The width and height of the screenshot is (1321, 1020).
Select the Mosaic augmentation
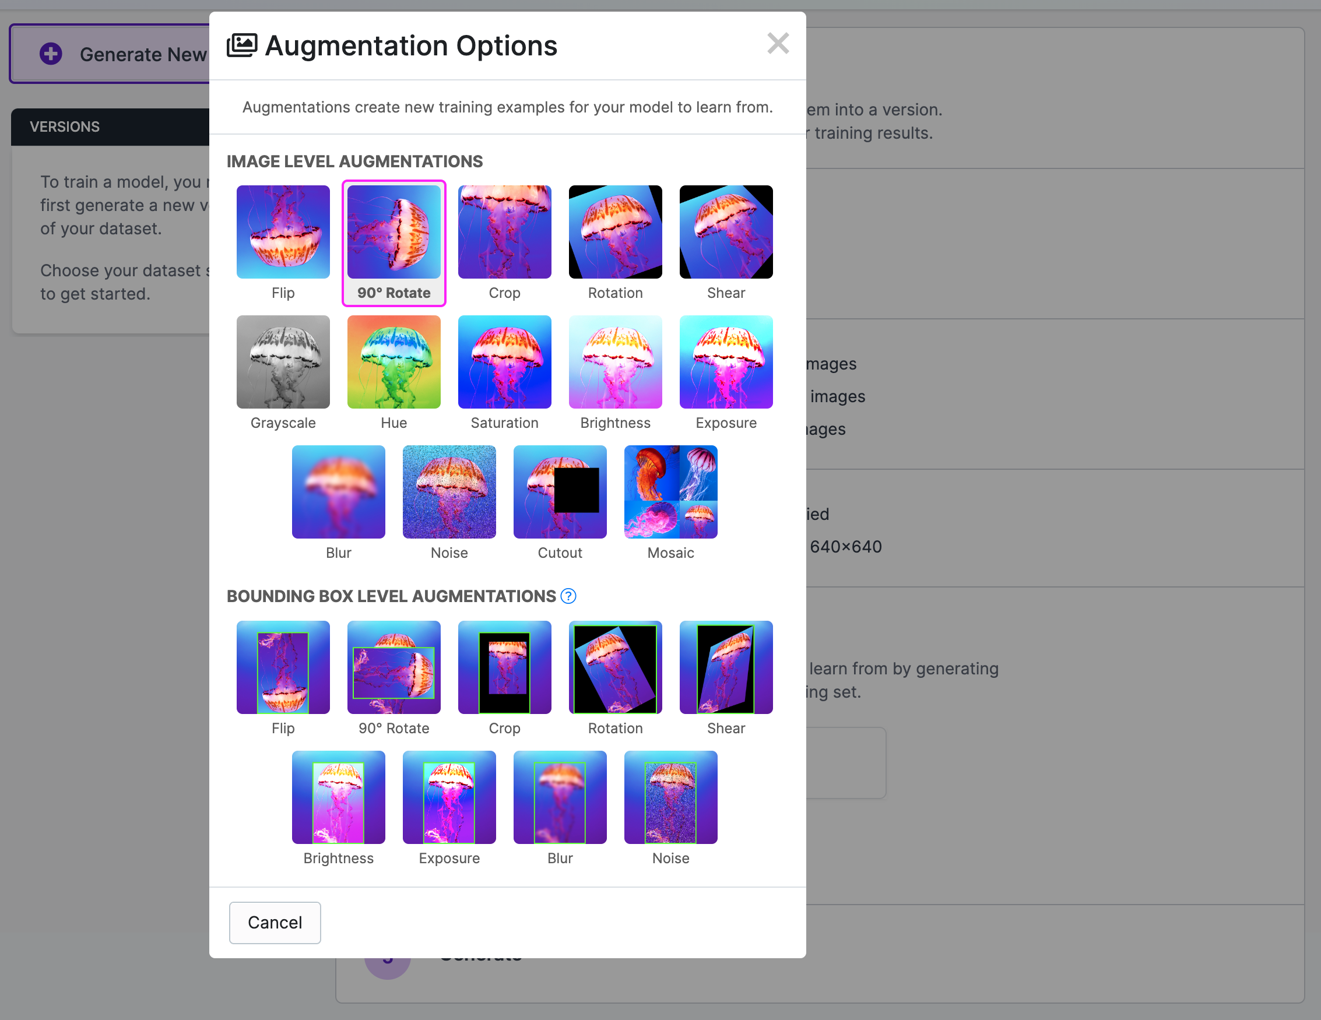(670, 492)
